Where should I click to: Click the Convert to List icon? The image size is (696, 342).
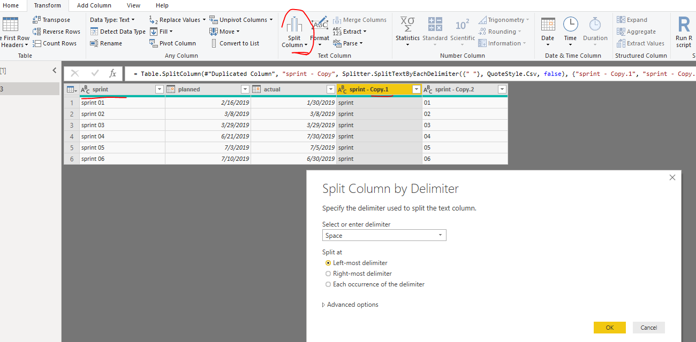pyautogui.click(x=213, y=43)
